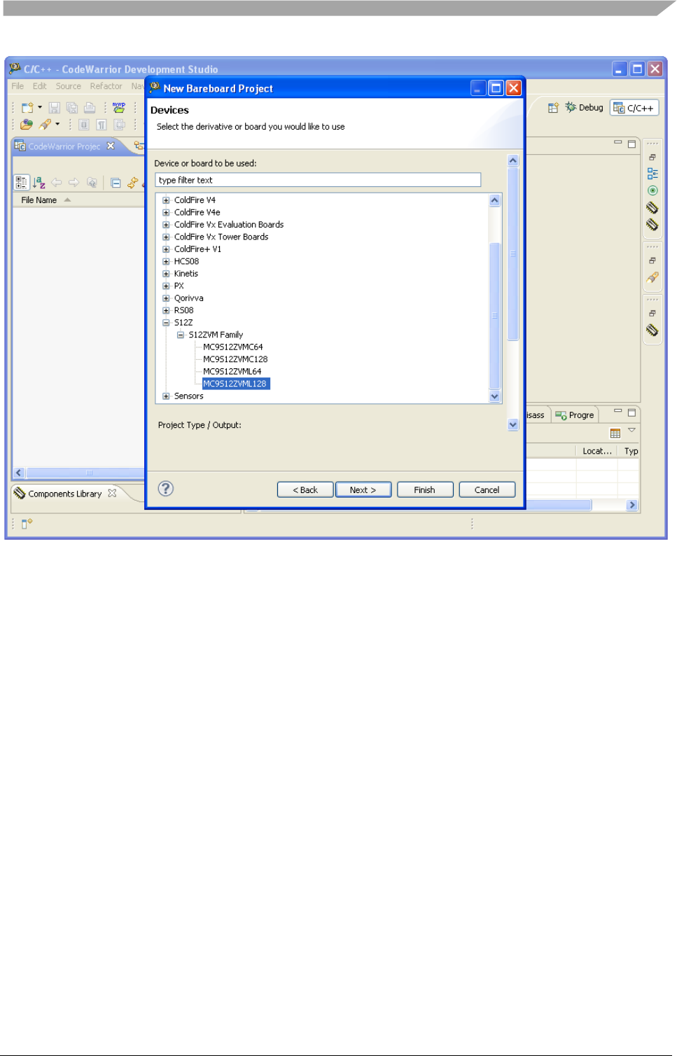The image size is (677, 1056).
Task: Click the A-Z sort icon in project panel
Action: pos(39,183)
